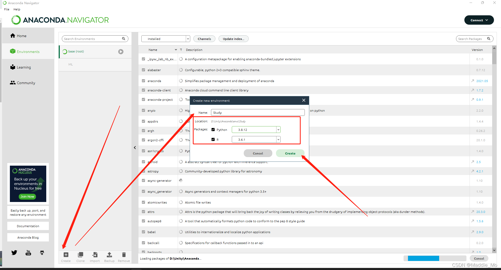Screen dimensions: 501x270
Task: Uncheck the Python package checkbox in dialog
Action: click(213, 130)
